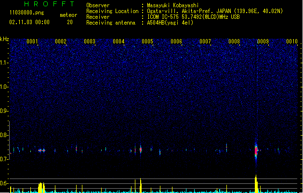
Task: Click the A504HB(yagi 4el) antenna text
Action: click(170, 23)
